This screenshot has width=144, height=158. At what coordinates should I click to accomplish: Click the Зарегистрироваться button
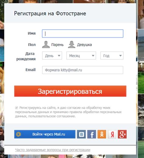point(70,91)
